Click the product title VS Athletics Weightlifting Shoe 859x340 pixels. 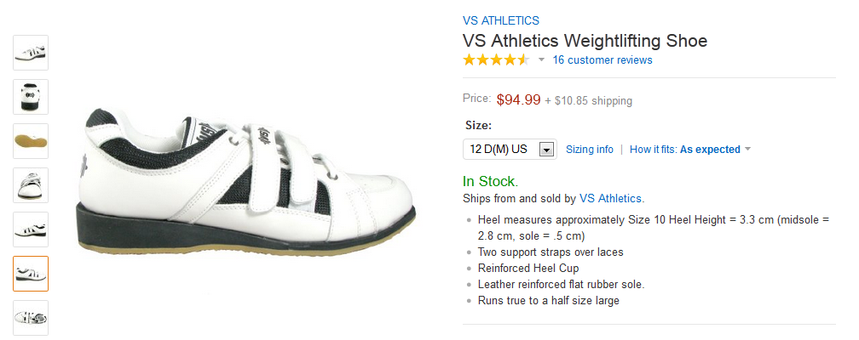(585, 41)
